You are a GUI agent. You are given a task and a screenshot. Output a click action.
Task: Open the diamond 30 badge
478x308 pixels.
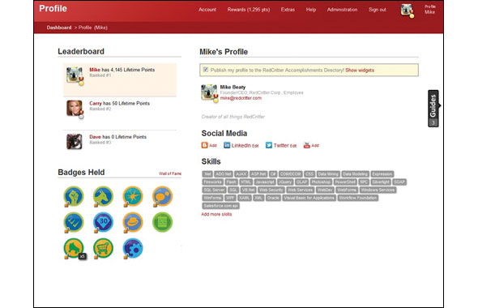[103, 222]
